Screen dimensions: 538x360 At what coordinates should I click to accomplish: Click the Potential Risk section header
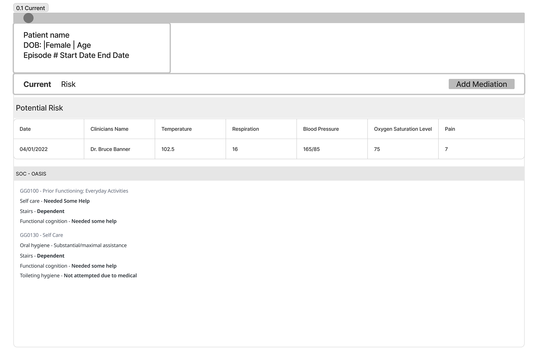click(x=39, y=108)
